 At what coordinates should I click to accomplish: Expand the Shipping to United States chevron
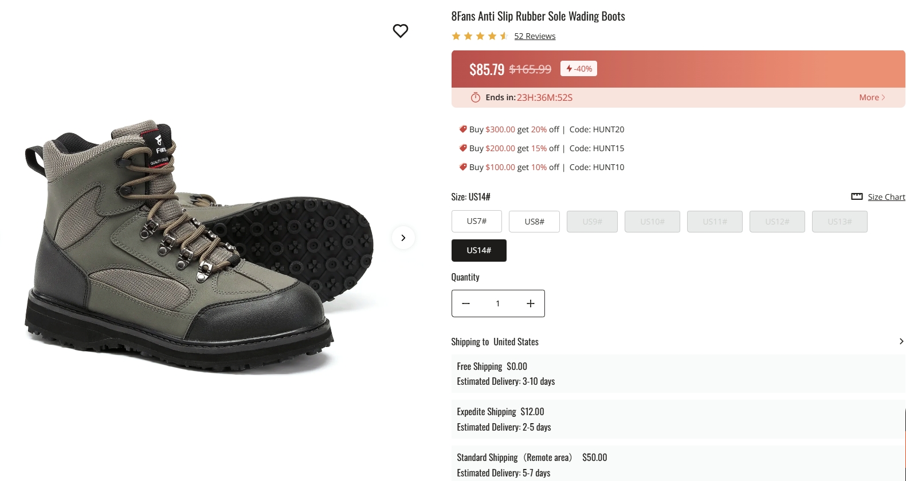[x=901, y=341]
